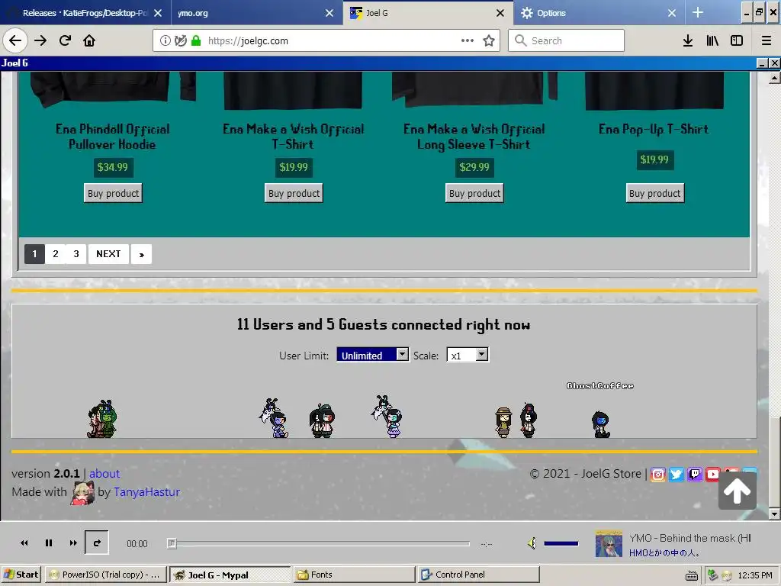Close the Releases KatieFrogs tab

pyautogui.click(x=158, y=13)
